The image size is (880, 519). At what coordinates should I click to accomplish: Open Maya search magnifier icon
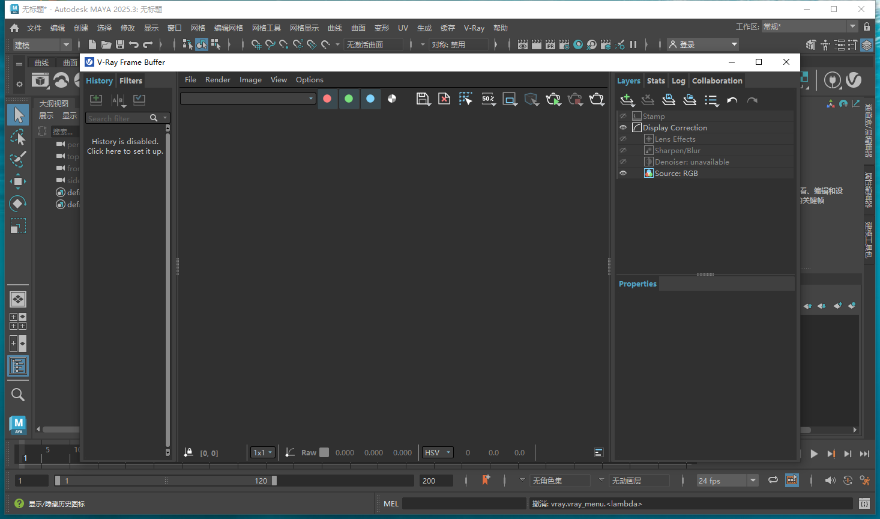(x=18, y=394)
